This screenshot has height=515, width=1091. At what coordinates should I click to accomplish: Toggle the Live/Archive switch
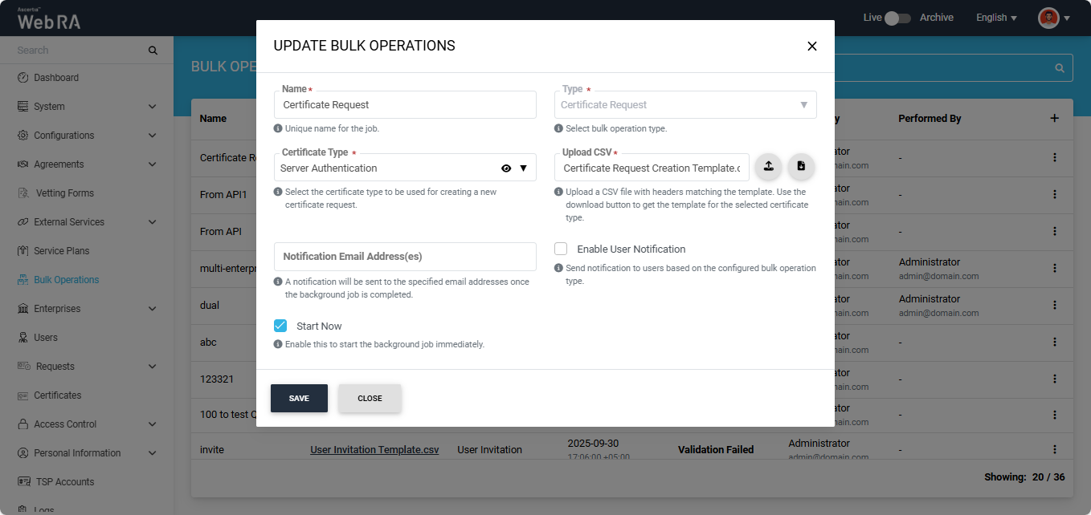(x=897, y=18)
